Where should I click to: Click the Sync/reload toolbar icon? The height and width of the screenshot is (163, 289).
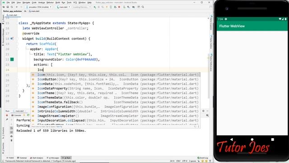coord(12,7)
